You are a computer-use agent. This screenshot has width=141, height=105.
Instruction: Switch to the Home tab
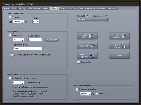7,8
